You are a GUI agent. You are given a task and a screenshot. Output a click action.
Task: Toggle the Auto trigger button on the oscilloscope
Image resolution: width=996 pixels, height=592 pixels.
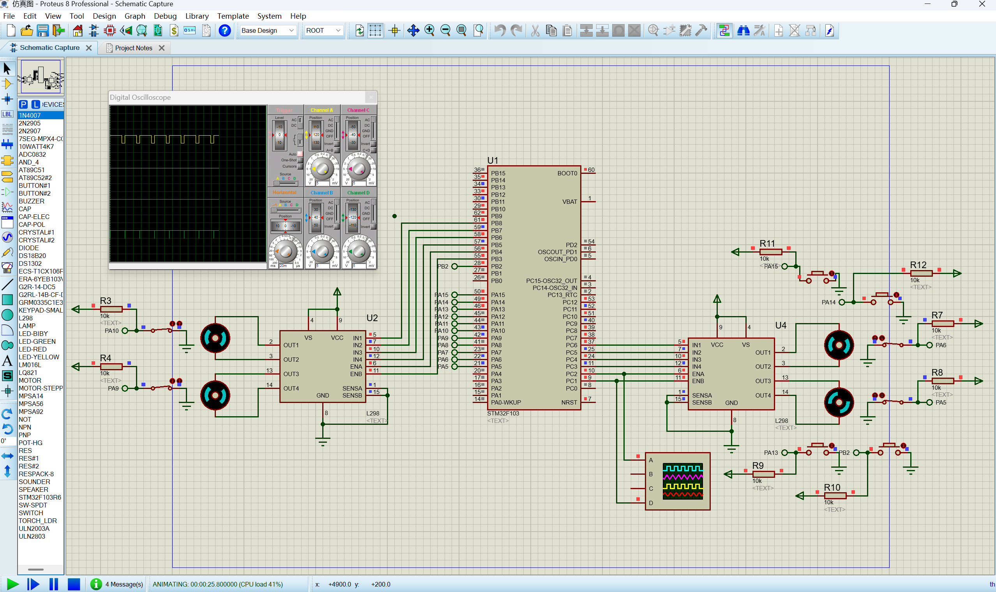(300, 154)
